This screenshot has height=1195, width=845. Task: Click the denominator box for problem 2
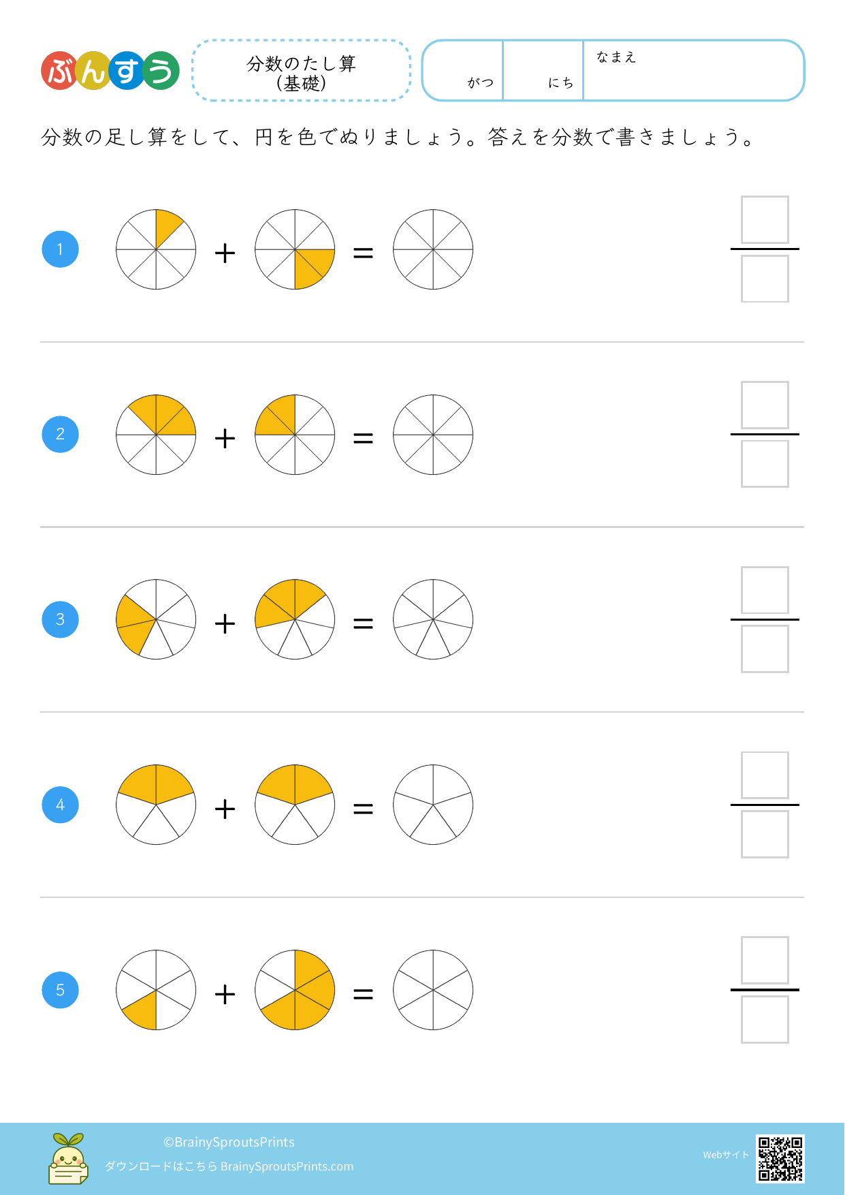coord(765,464)
